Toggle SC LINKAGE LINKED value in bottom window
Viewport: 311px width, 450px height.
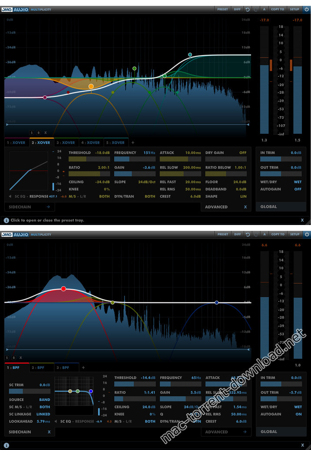43,414
